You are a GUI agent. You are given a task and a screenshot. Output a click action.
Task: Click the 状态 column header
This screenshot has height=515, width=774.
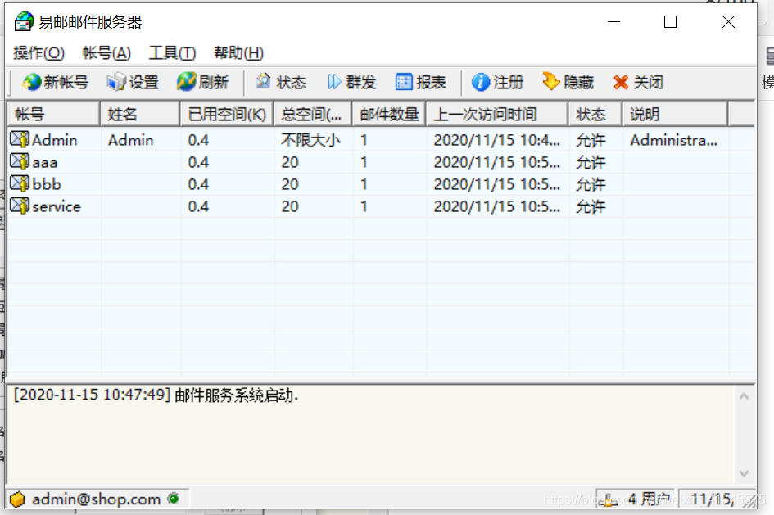tap(595, 114)
